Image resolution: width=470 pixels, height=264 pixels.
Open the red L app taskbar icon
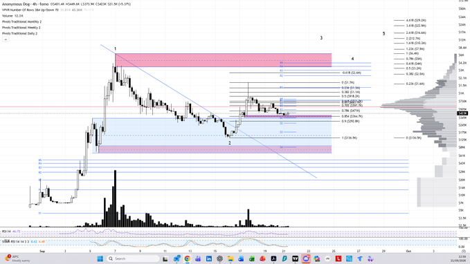pos(338,258)
